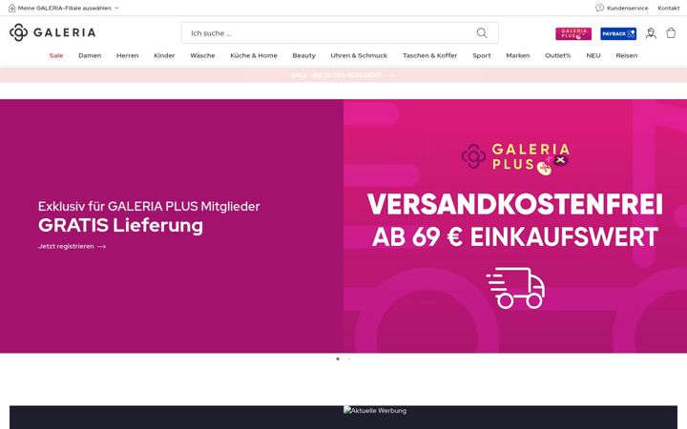Screen dimensions: 687x429
Task: Open the Outlet% menu
Action: [x=558, y=55]
